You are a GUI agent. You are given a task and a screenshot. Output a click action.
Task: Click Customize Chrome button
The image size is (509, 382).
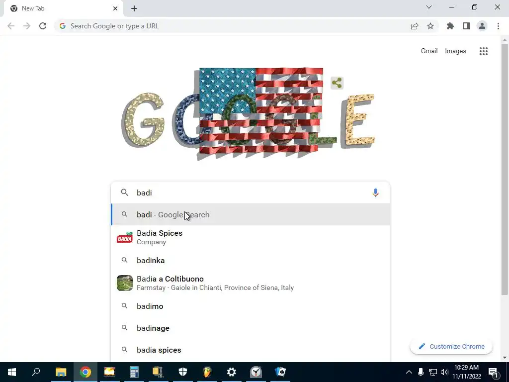coord(451,346)
